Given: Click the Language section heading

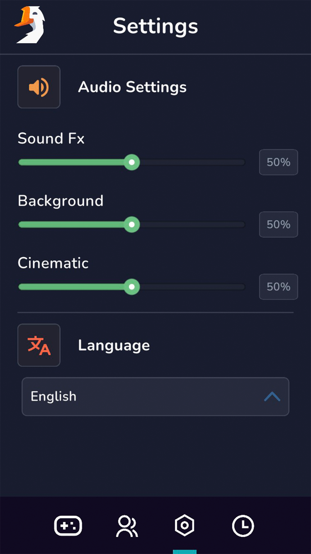Looking at the screenshot, I should pyautogui.click(x=114, y=345).
